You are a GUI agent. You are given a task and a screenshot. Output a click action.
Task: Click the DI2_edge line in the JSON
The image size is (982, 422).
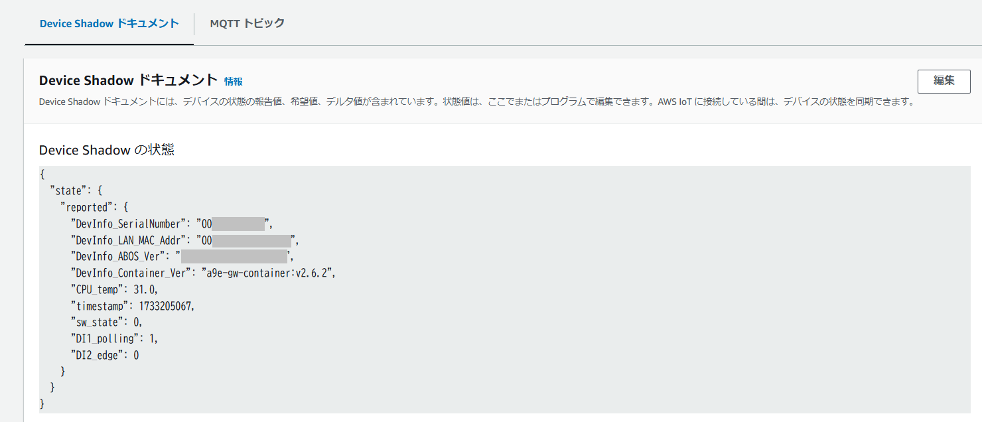pyautogui.click(x=104, y=355)
